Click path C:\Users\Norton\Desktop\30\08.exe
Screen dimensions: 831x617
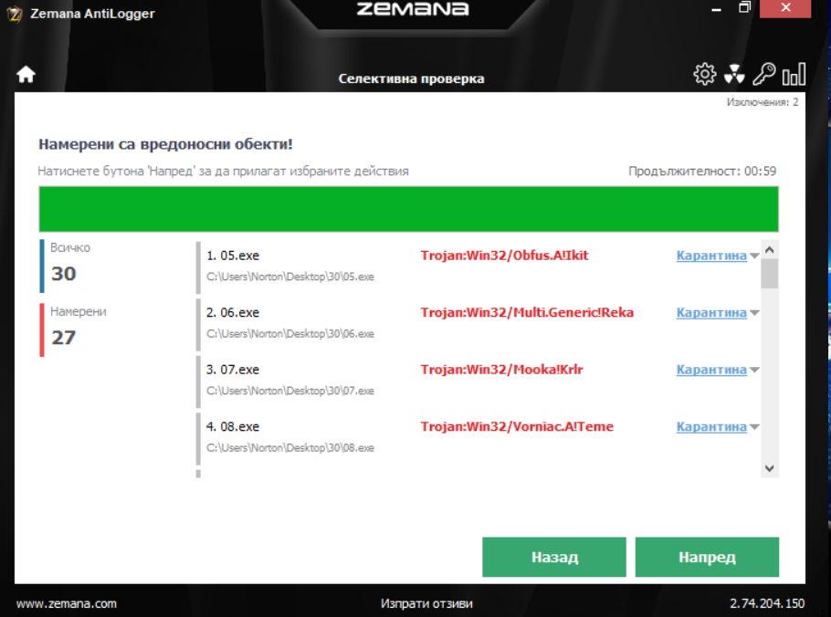point(290,448)
